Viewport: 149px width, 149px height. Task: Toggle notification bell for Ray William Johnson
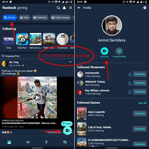pos(130,92)
